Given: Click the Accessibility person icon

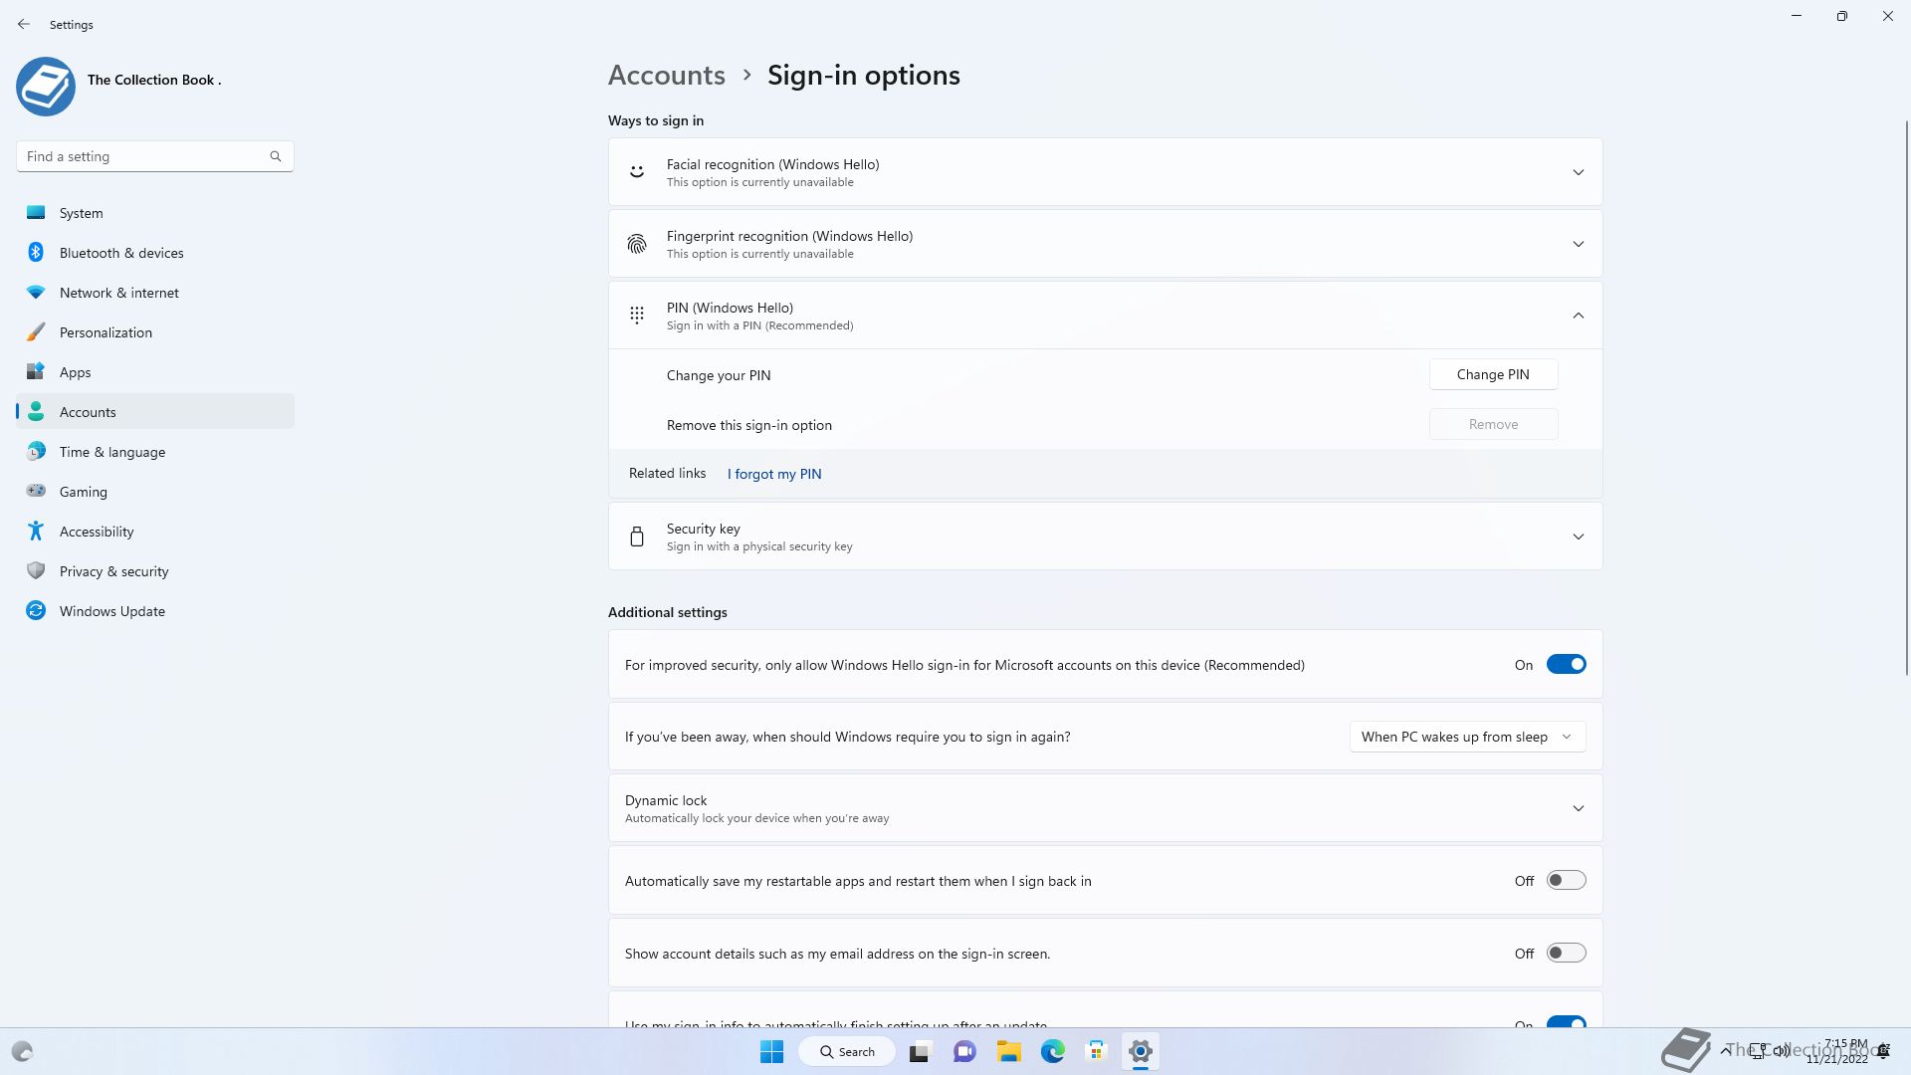Looking at the screenshot, I should (36, 531).
